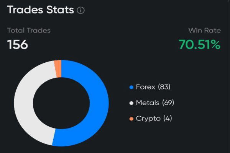The image size is (230, 153).
Task: Click the word Forex in the legend
Action: click(146, 87)
